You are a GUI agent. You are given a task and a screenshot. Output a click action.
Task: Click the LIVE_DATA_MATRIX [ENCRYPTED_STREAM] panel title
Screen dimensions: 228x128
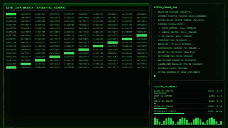click(36, 8)
